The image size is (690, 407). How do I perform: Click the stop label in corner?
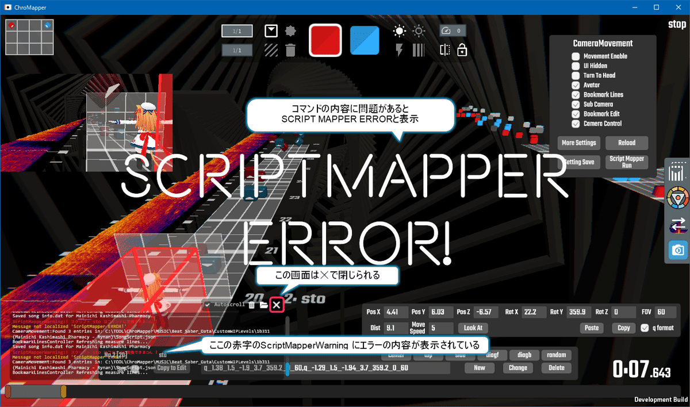coord(677,25)
